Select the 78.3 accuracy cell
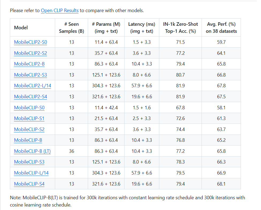Viewport: 261px width, 210px height. pyautogui.click(x=180, y=162)
